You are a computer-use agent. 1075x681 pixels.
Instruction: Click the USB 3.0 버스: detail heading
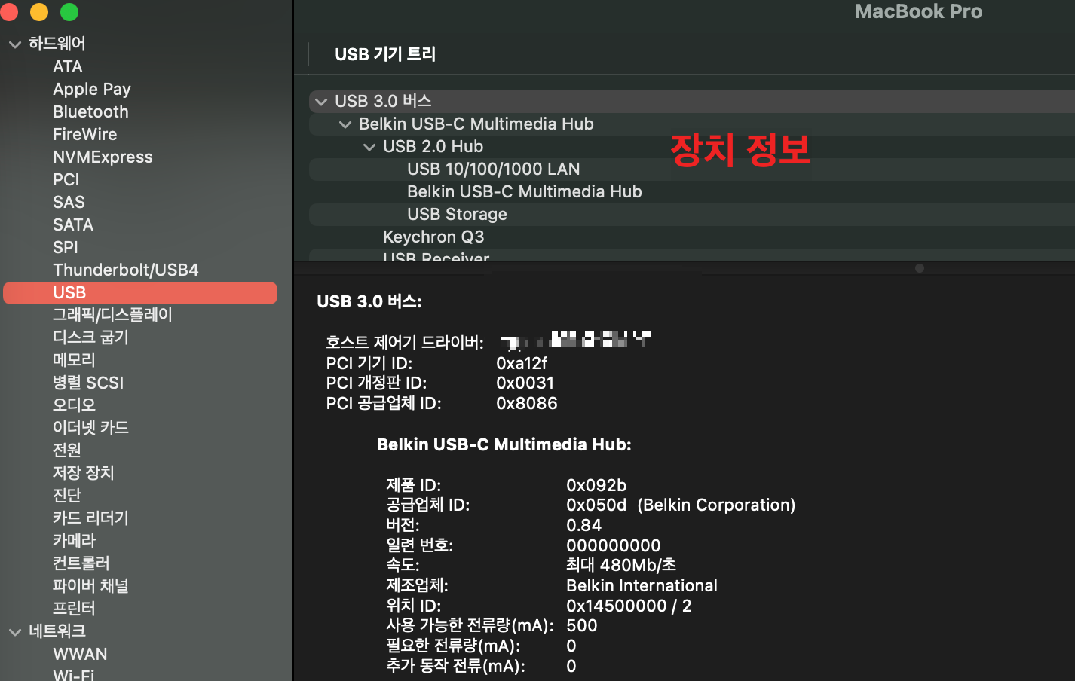click(369, 302)
